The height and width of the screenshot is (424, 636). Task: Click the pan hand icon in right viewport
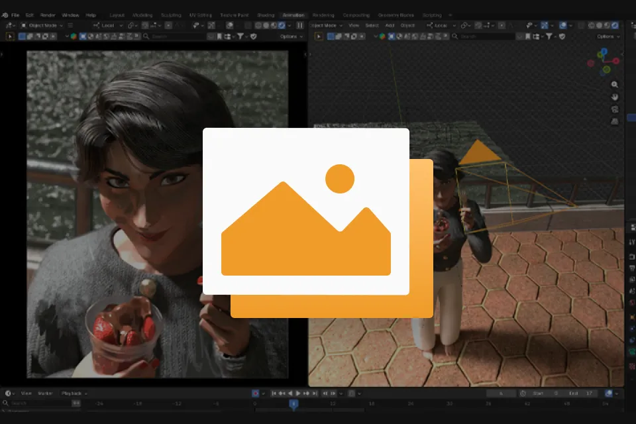pyautogui.click(x=615, y=97)
